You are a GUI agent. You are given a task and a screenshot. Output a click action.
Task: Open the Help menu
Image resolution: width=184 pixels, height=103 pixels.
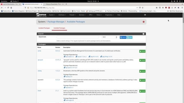click(x=119, y=15)
